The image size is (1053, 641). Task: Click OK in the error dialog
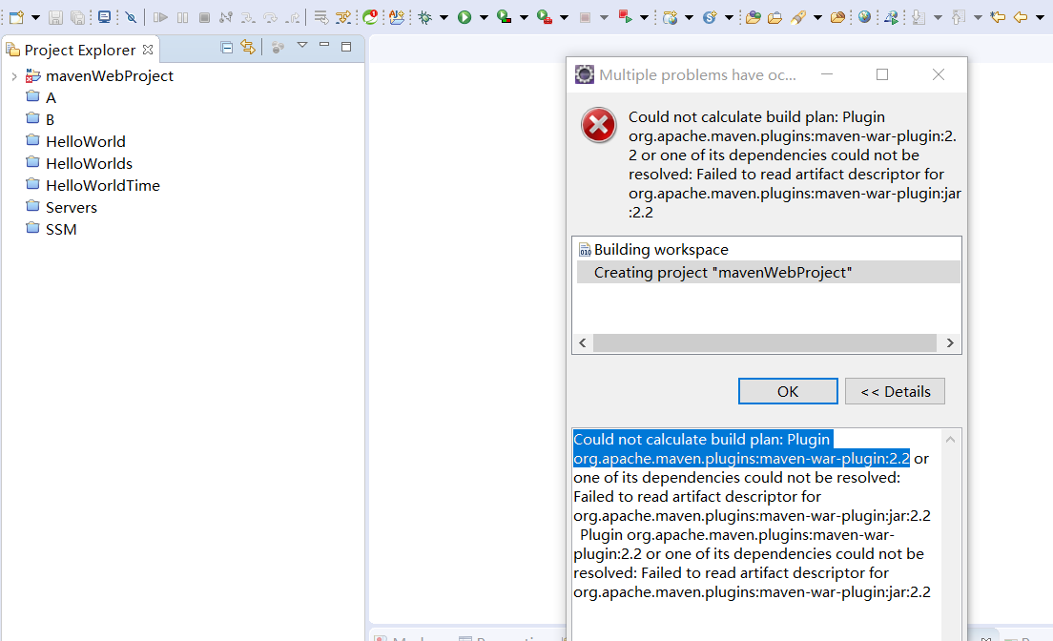788,392
